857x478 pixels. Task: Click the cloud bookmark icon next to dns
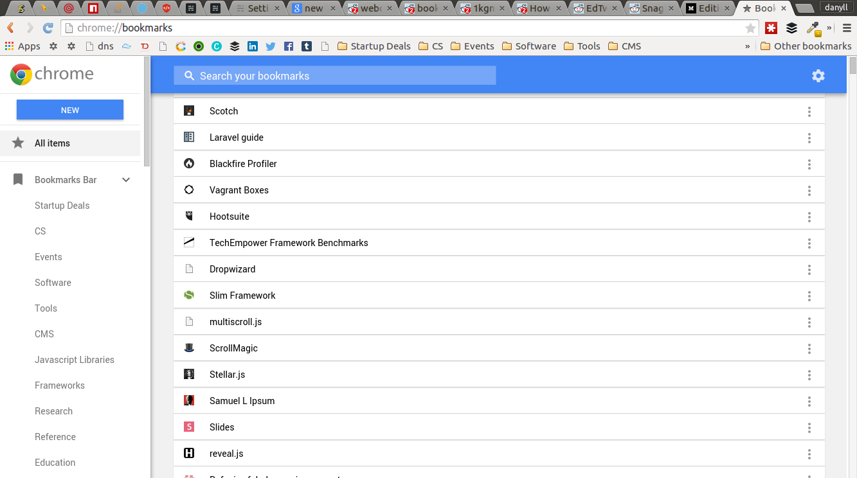click(127, 46)
